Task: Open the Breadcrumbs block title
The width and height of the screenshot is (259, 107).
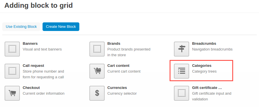Action: coord(204,44)
